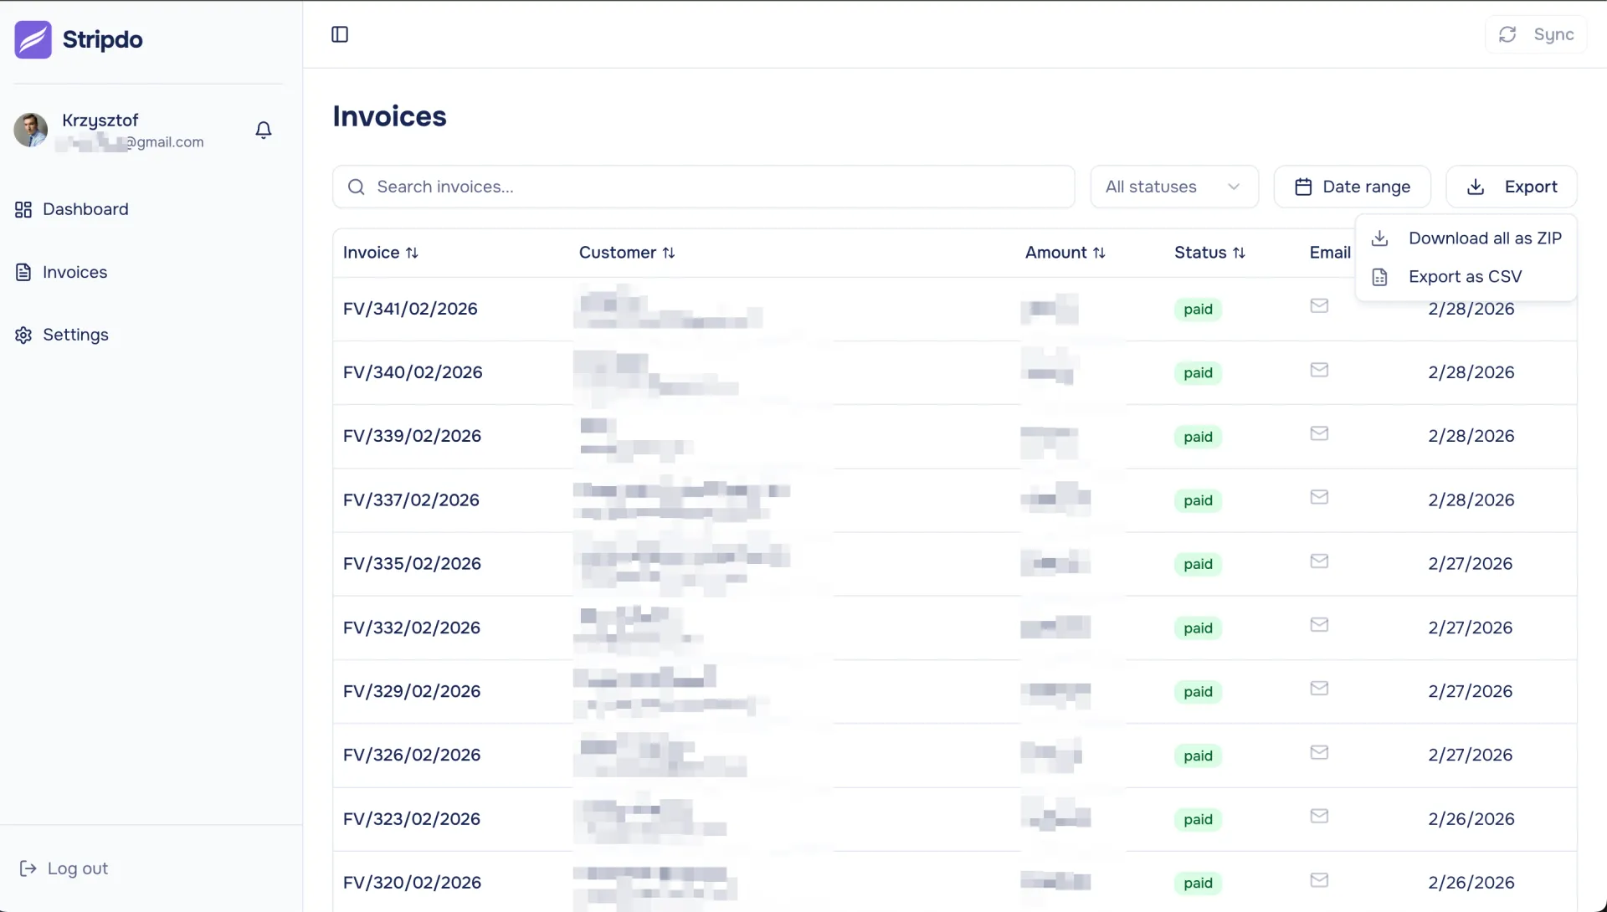This screenshot has width=1607, height=912.
Task: Open the notifications bell
Action: click(x=264, y=130)
